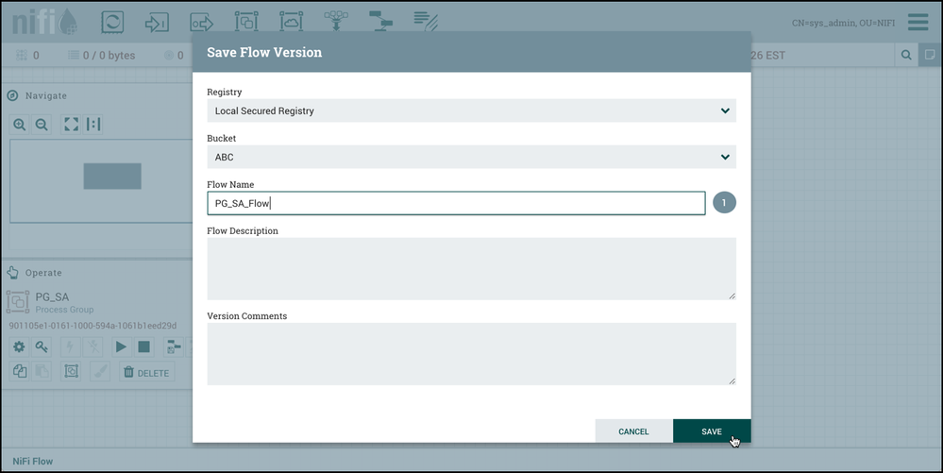Click the Flow Description text area
This screenshot has width=943, height=473.
pos(472,269)
